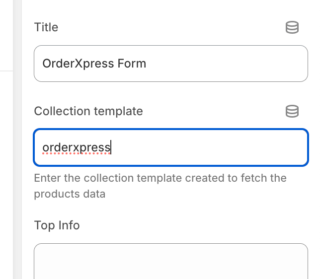Focus the empty Top Info text area
Screen dimensions: 320x279
tap(170, 261)
